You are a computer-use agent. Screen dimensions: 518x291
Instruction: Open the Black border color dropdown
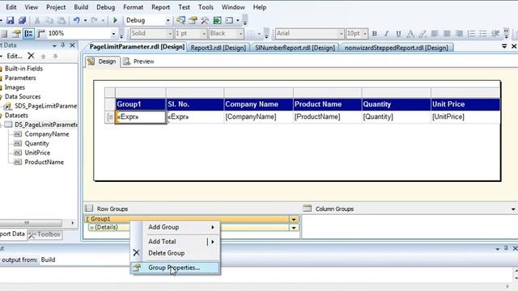(x=240, y=33)
